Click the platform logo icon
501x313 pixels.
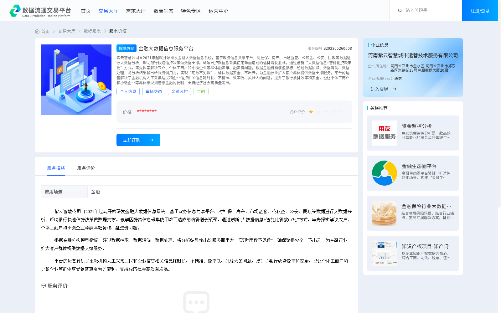click(15, 11)
